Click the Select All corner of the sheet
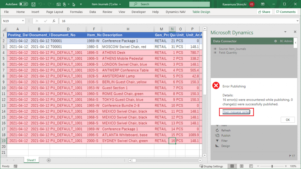Image resolution: width=301 pixels, height=169 pixels. coord(4,29)
